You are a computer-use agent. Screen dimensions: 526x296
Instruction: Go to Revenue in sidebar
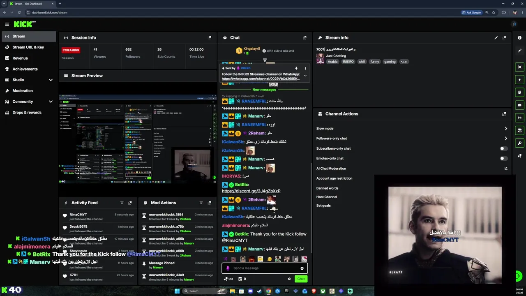point(29,58)
